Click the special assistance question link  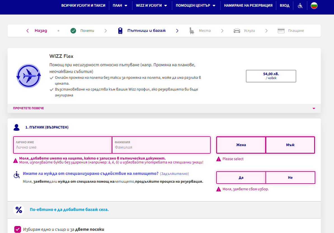(x=91, y=173)
